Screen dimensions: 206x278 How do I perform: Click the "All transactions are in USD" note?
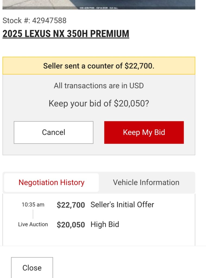click(x=99, y=86)
